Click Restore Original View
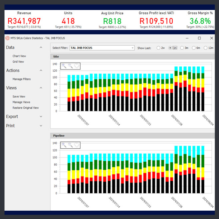The image size is (219, 219). point(26,108)
